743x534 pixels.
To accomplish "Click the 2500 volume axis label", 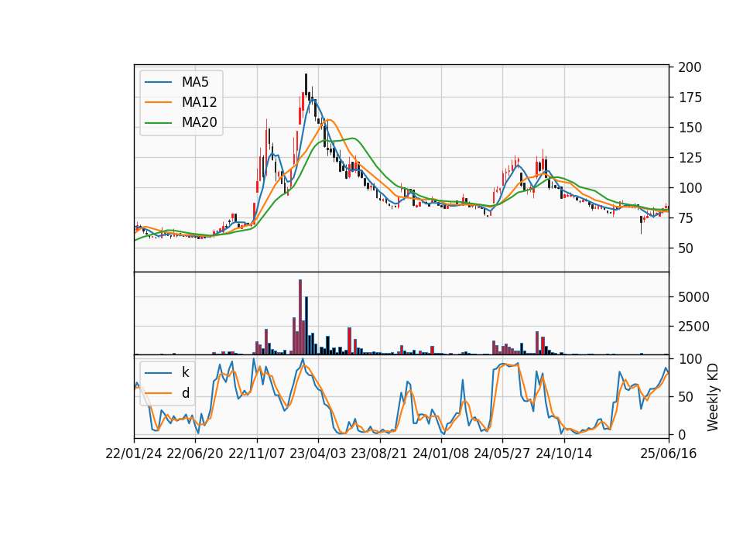I will pyautogui.click(x=693, y=327).
